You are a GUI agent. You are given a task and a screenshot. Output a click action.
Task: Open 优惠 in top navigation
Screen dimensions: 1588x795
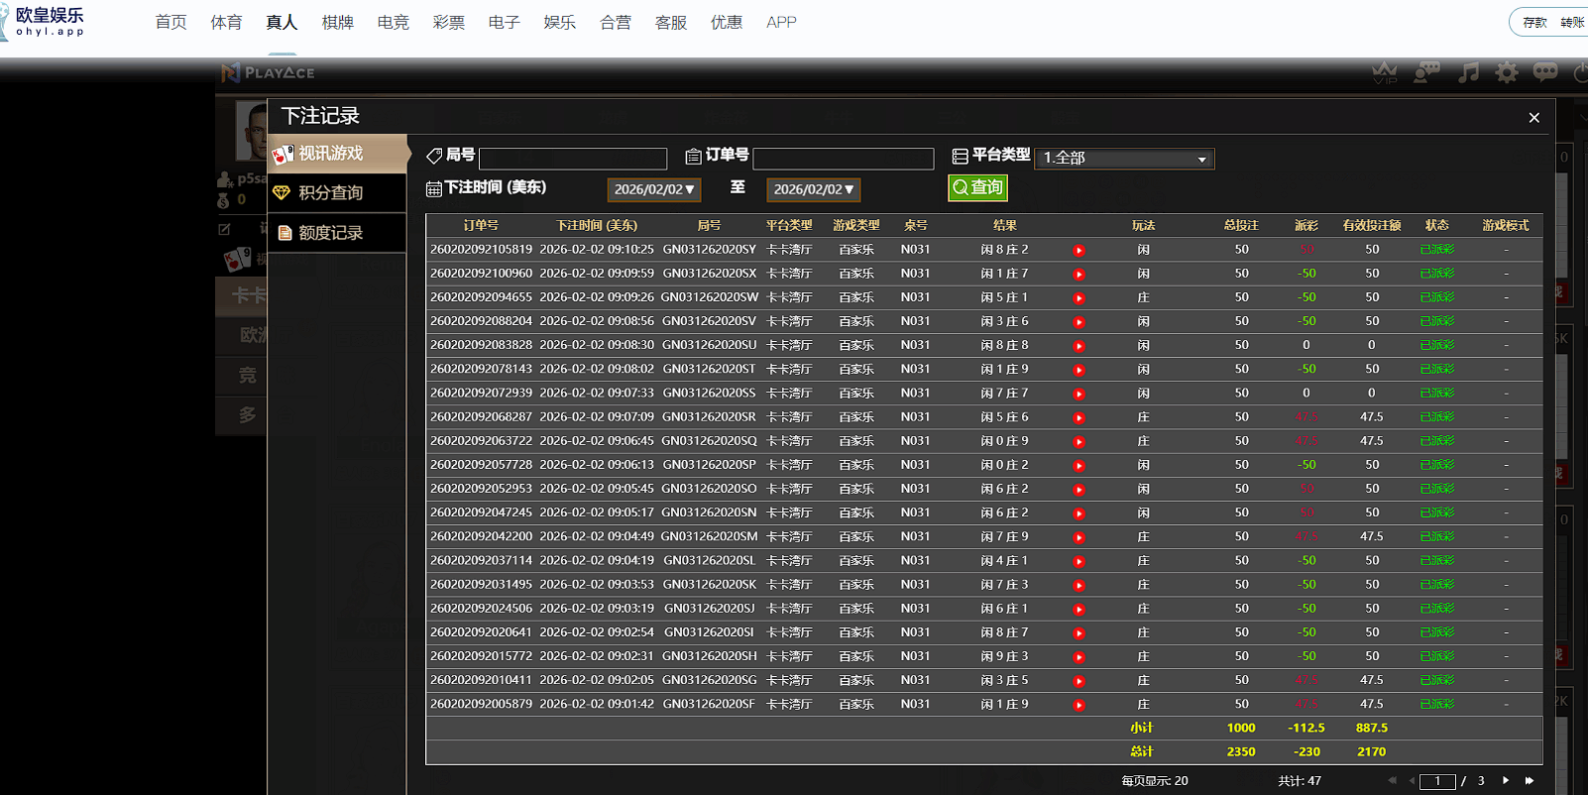(727, 22)
